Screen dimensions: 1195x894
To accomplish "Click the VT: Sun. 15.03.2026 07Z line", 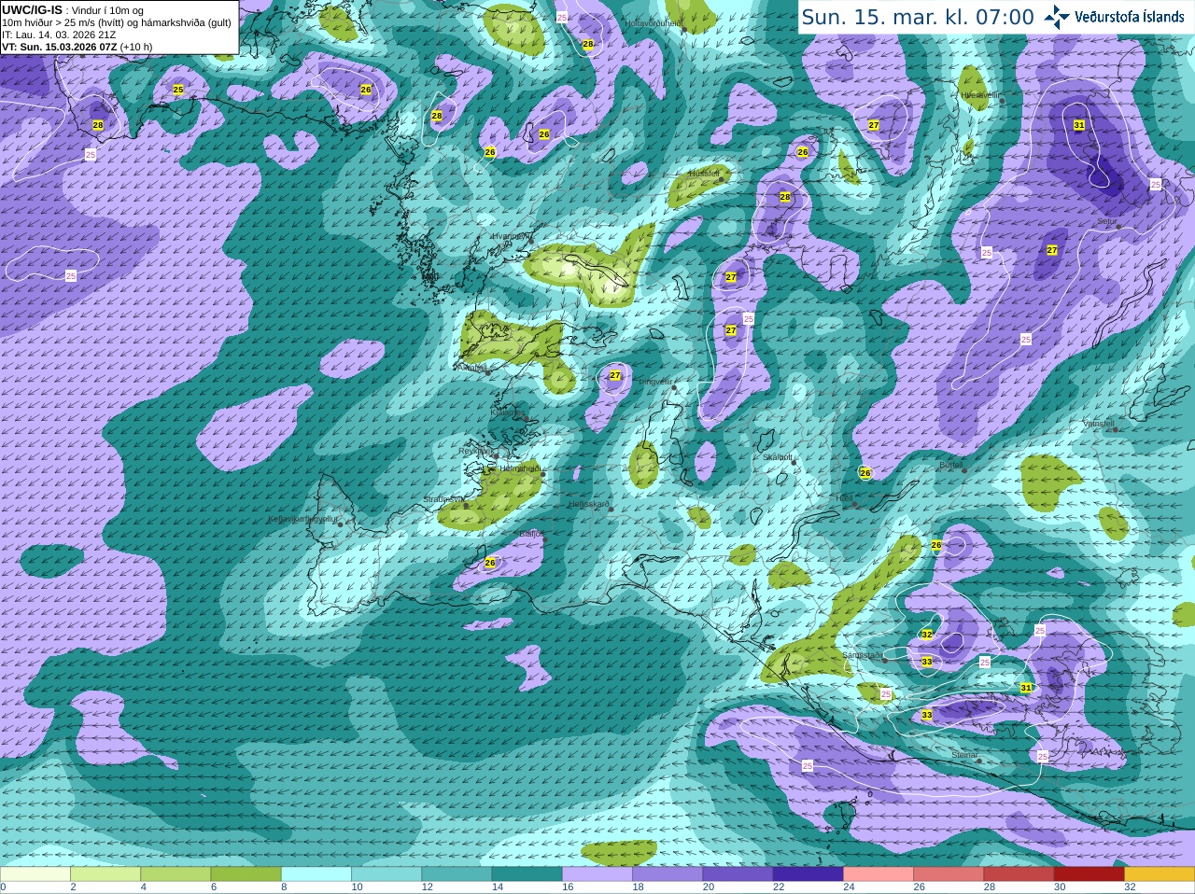I will click(77, 47).
